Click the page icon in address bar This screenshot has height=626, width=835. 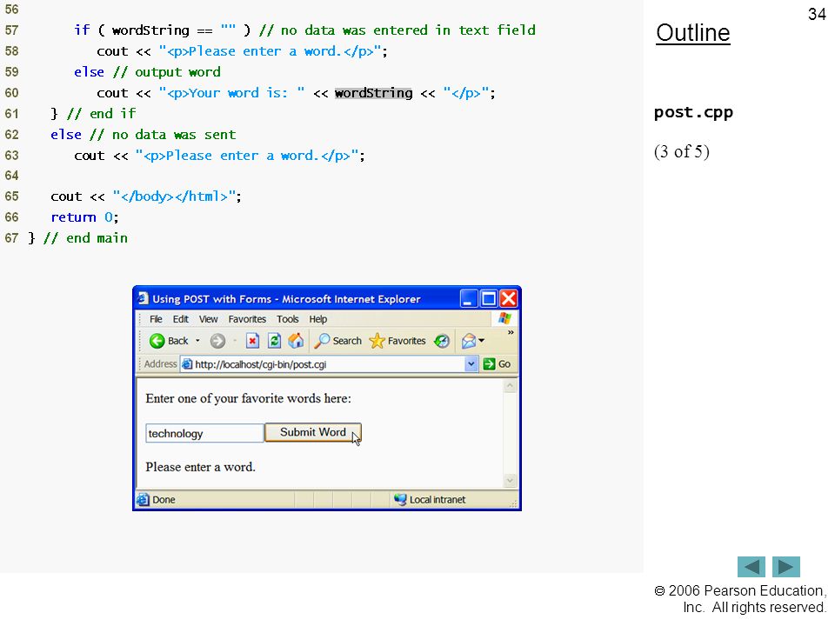click(x=187, y=364)
